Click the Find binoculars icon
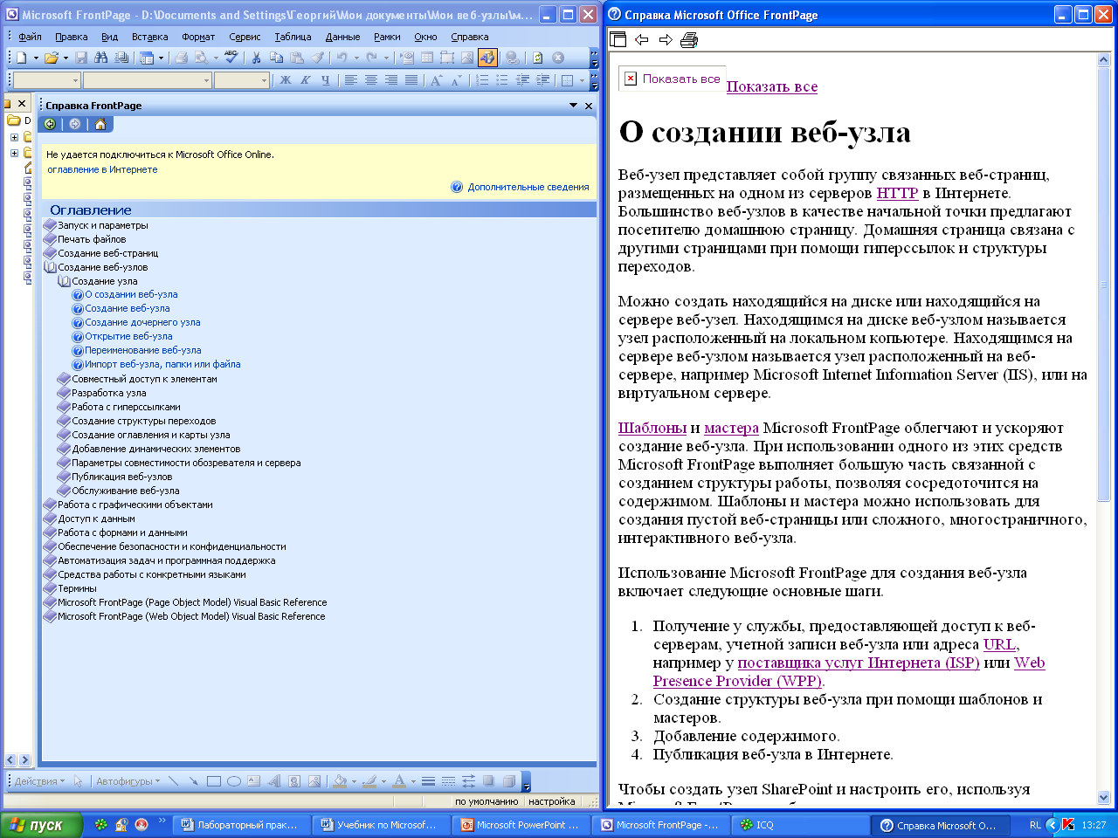1118x838 pixels. (x=101, y=58)
